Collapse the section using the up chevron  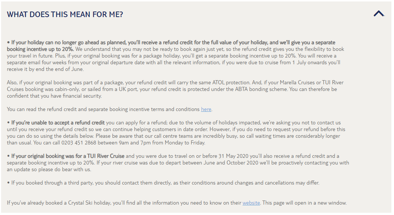(x=379, y=13)
